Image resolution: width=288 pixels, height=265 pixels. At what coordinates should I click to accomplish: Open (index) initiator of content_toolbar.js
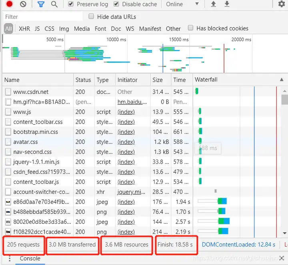coord(126,182)
